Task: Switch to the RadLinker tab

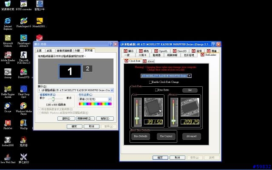Action: click(209, 55)
